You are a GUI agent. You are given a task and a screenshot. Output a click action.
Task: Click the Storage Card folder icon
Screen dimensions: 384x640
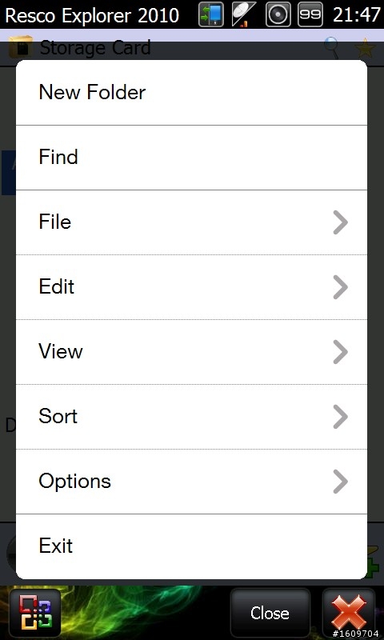(21, 47)
